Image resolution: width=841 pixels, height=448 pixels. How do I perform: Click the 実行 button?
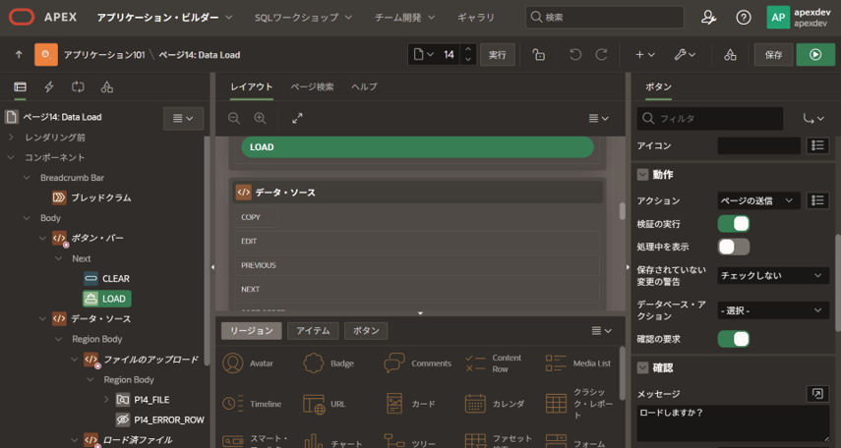(x=497, y=55)
